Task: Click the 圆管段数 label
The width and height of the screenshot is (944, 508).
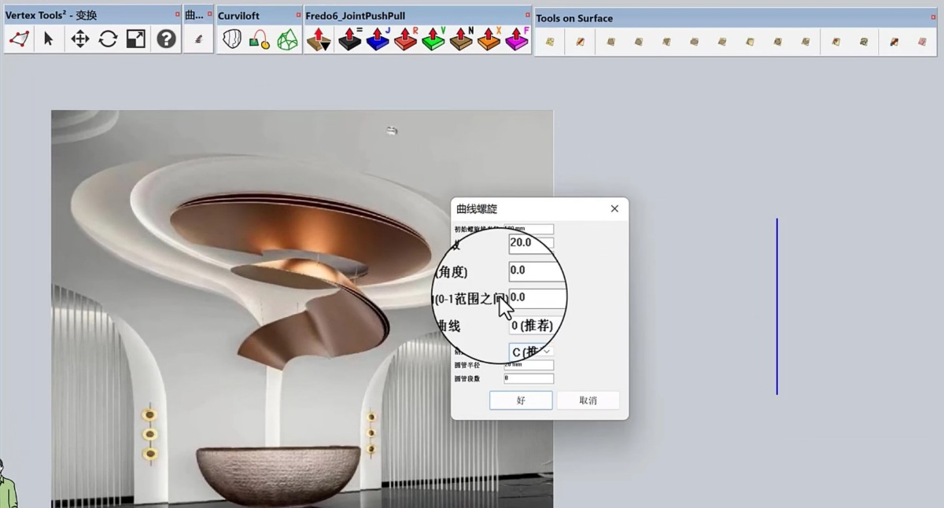Action: tap(466, 379)
